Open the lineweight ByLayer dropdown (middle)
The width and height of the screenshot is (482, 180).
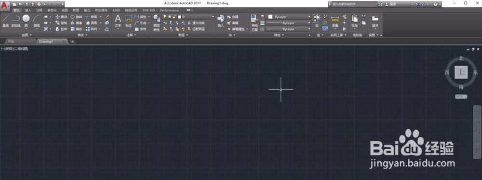pos(289,23)
